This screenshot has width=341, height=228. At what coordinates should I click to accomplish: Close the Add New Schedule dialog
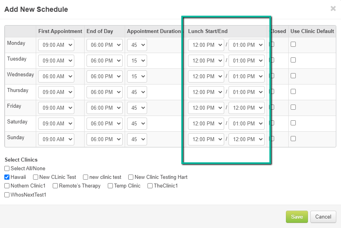point(333,9)
